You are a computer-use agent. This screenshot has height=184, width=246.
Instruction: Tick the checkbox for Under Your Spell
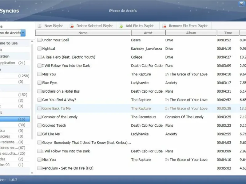pyautogui.click(x=39, y=40)
